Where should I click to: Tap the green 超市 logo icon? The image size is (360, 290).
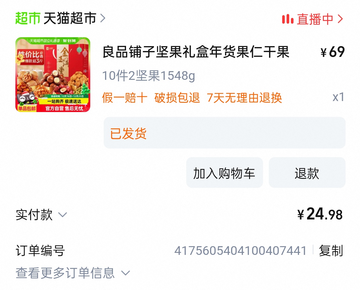28,19
